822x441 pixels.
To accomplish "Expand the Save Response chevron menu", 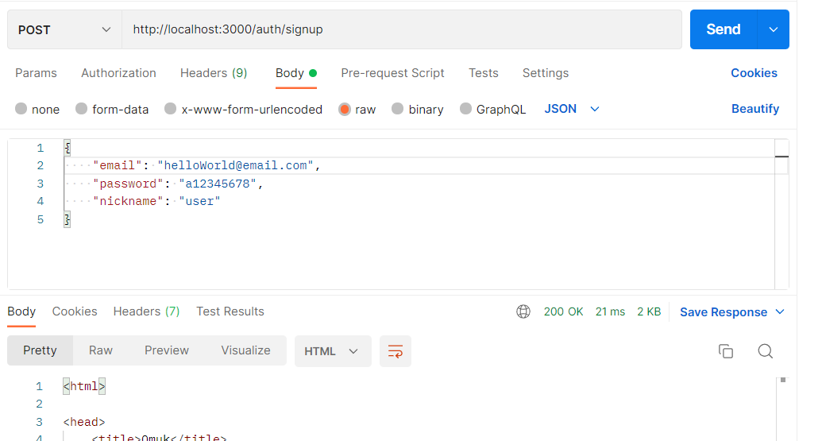I will tap(780, 311).
